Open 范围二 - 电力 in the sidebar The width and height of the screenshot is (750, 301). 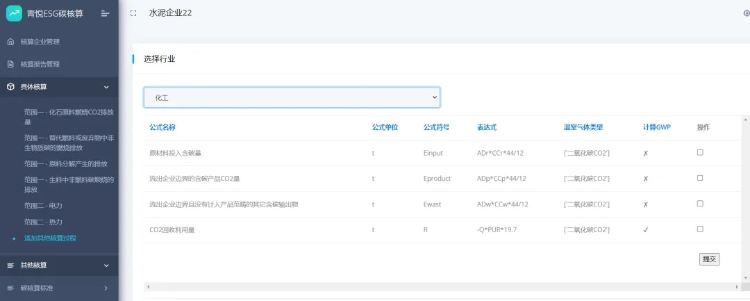(43, 206)
